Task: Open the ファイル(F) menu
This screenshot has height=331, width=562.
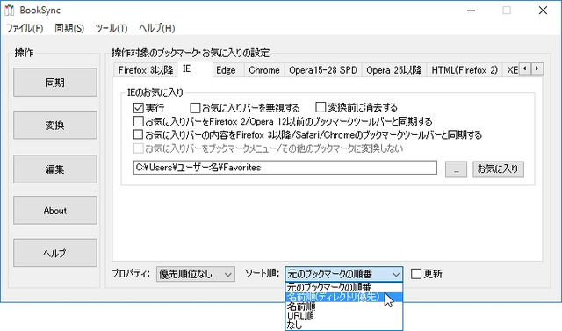Action: click(x=25, y=28)
